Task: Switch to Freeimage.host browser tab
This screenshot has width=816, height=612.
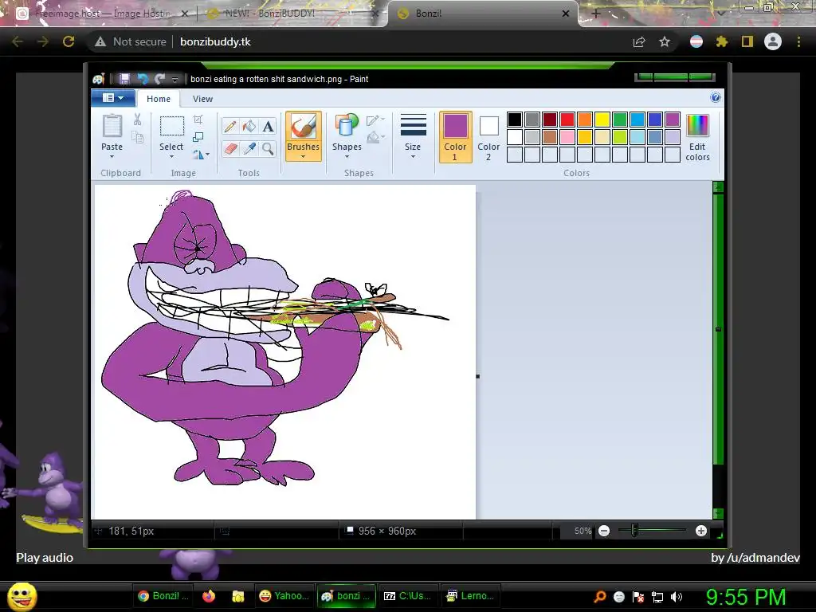Action: pos(102,14)
